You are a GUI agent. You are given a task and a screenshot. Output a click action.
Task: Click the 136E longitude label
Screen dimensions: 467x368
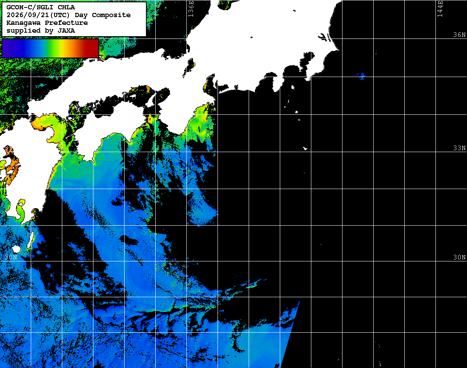point(190,9)
